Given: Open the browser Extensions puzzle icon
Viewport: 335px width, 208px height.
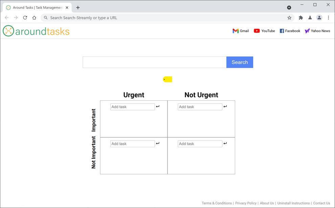Looking at the screenshot, I should (300, 18).
